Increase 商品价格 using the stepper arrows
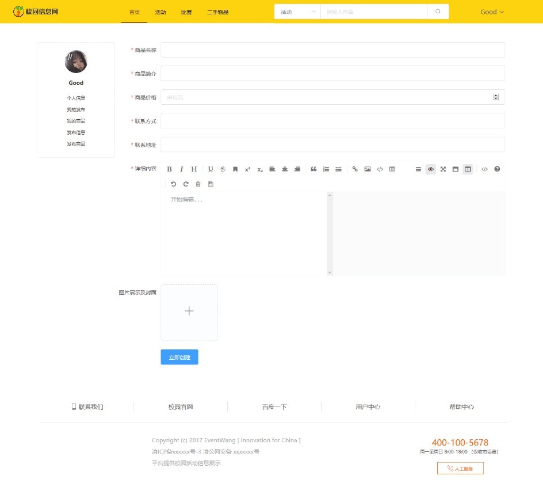543x487 pixels. [496, 95]
